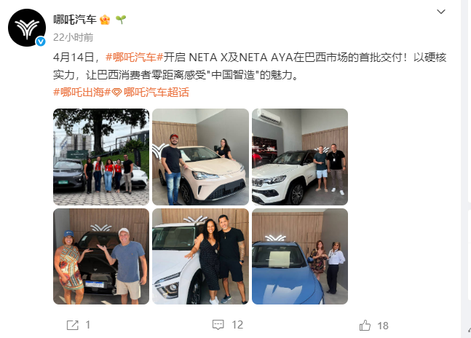Open photo of couple beside white car
471x338 pixels.
click(201, 256)
